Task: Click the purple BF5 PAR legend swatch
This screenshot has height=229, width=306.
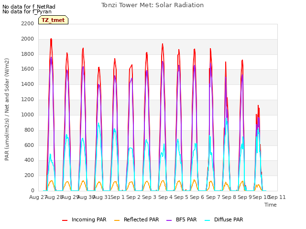Action: click(x=169, y=220)
